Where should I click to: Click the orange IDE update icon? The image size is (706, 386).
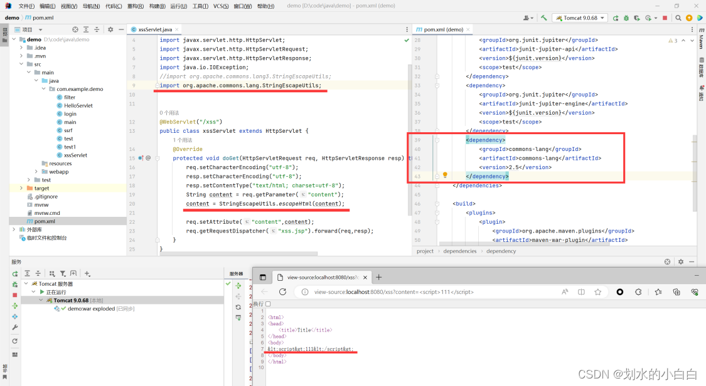click(x=689, y=18)
